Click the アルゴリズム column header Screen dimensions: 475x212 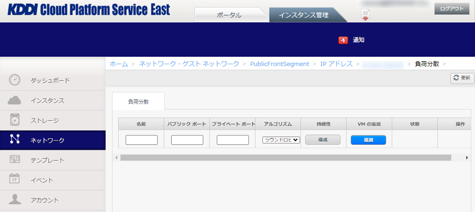[278, 124]
